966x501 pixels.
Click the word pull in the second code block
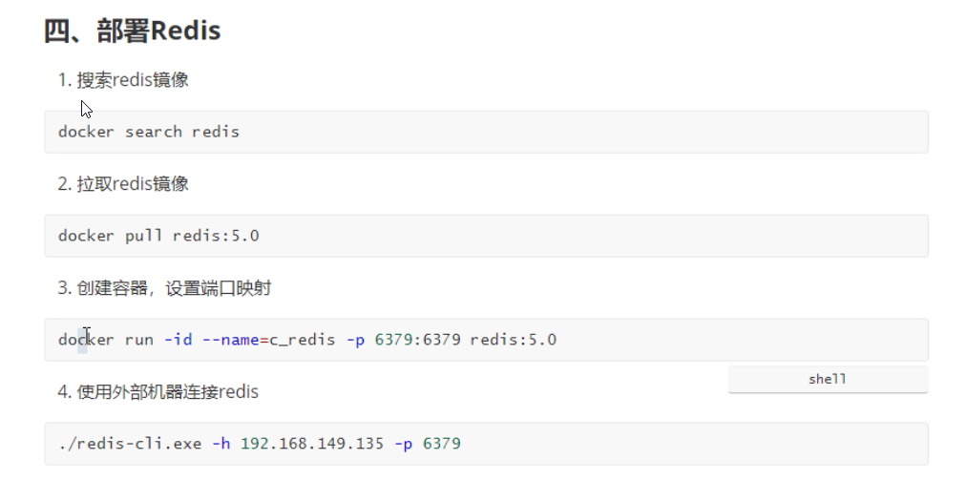tap(144, 236)
